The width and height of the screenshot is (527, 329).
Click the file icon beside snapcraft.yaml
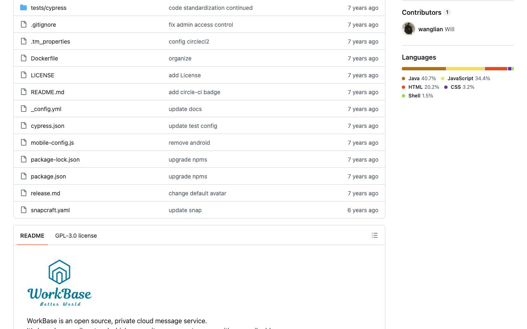coord(23,210)
